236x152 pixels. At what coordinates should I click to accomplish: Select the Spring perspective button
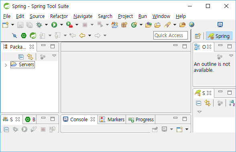point(219,36)
